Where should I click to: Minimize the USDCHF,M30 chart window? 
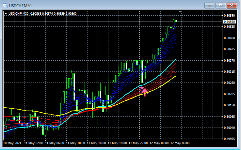209,6
